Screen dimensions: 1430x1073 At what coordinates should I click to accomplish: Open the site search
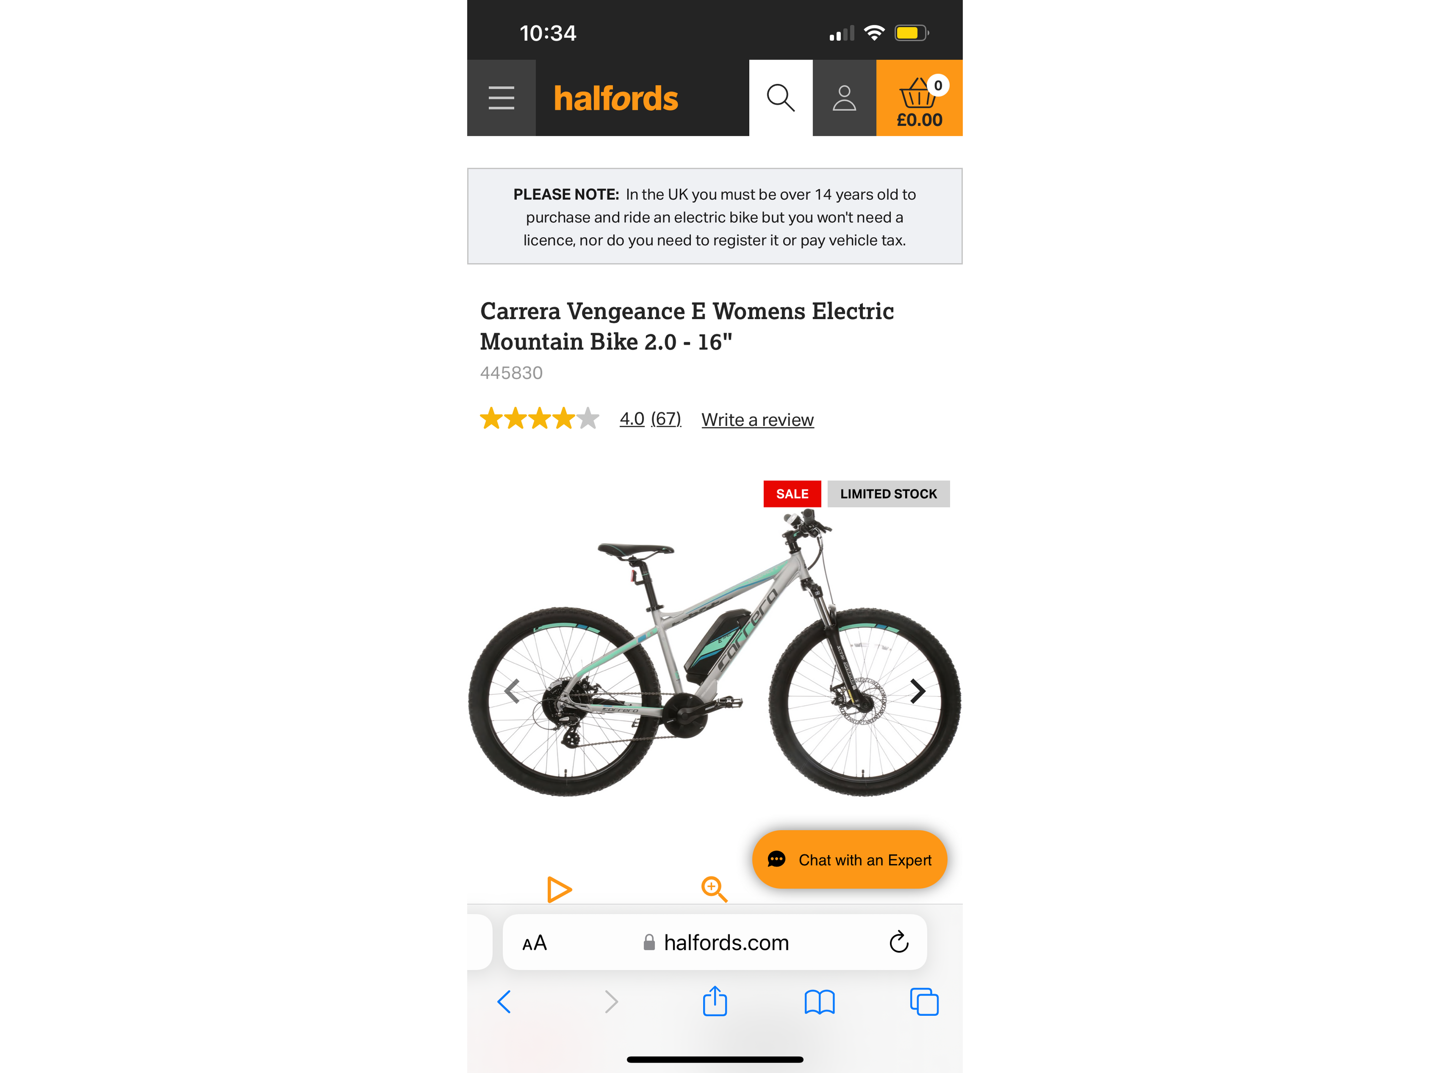click(780, 98)
